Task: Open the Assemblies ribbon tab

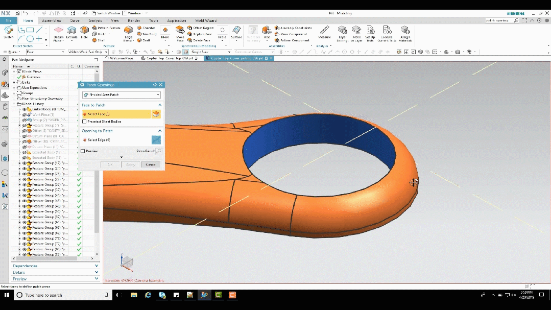Action: (x=51, y=21)
